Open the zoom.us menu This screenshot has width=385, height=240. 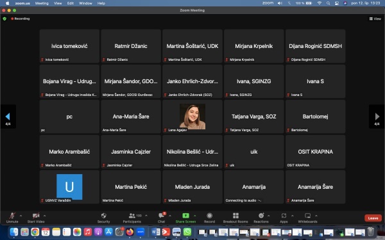[x=22, y=3]
